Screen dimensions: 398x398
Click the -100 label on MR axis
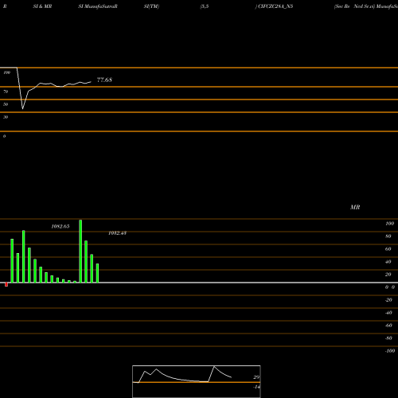click(390, 351)
